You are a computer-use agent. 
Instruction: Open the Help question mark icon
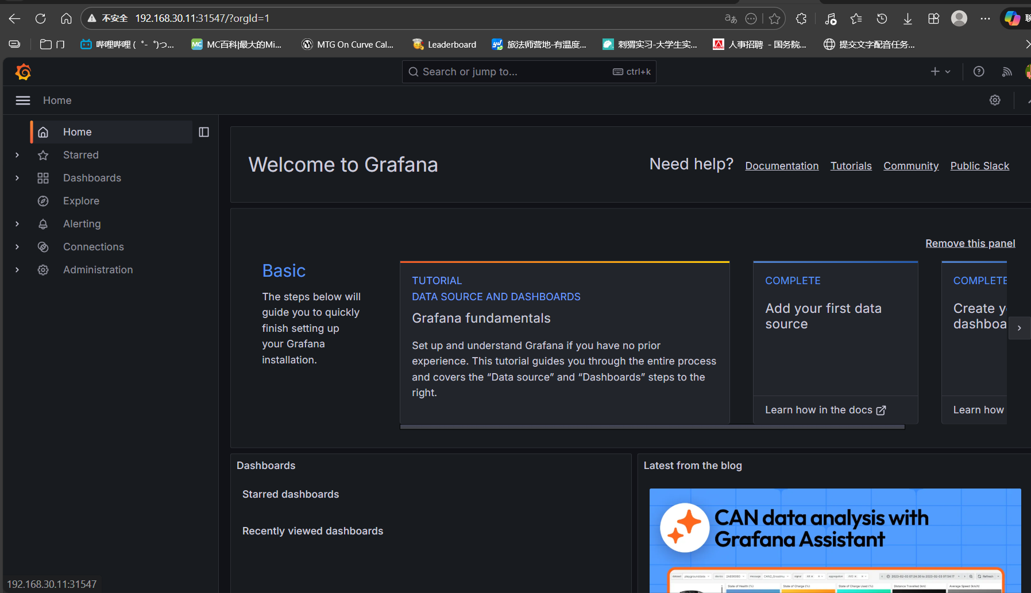pos(979,72)
